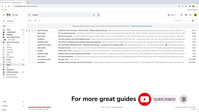
Task: Open the Active status dropdown
Action: pyautogui.click(x=172, y=15)
